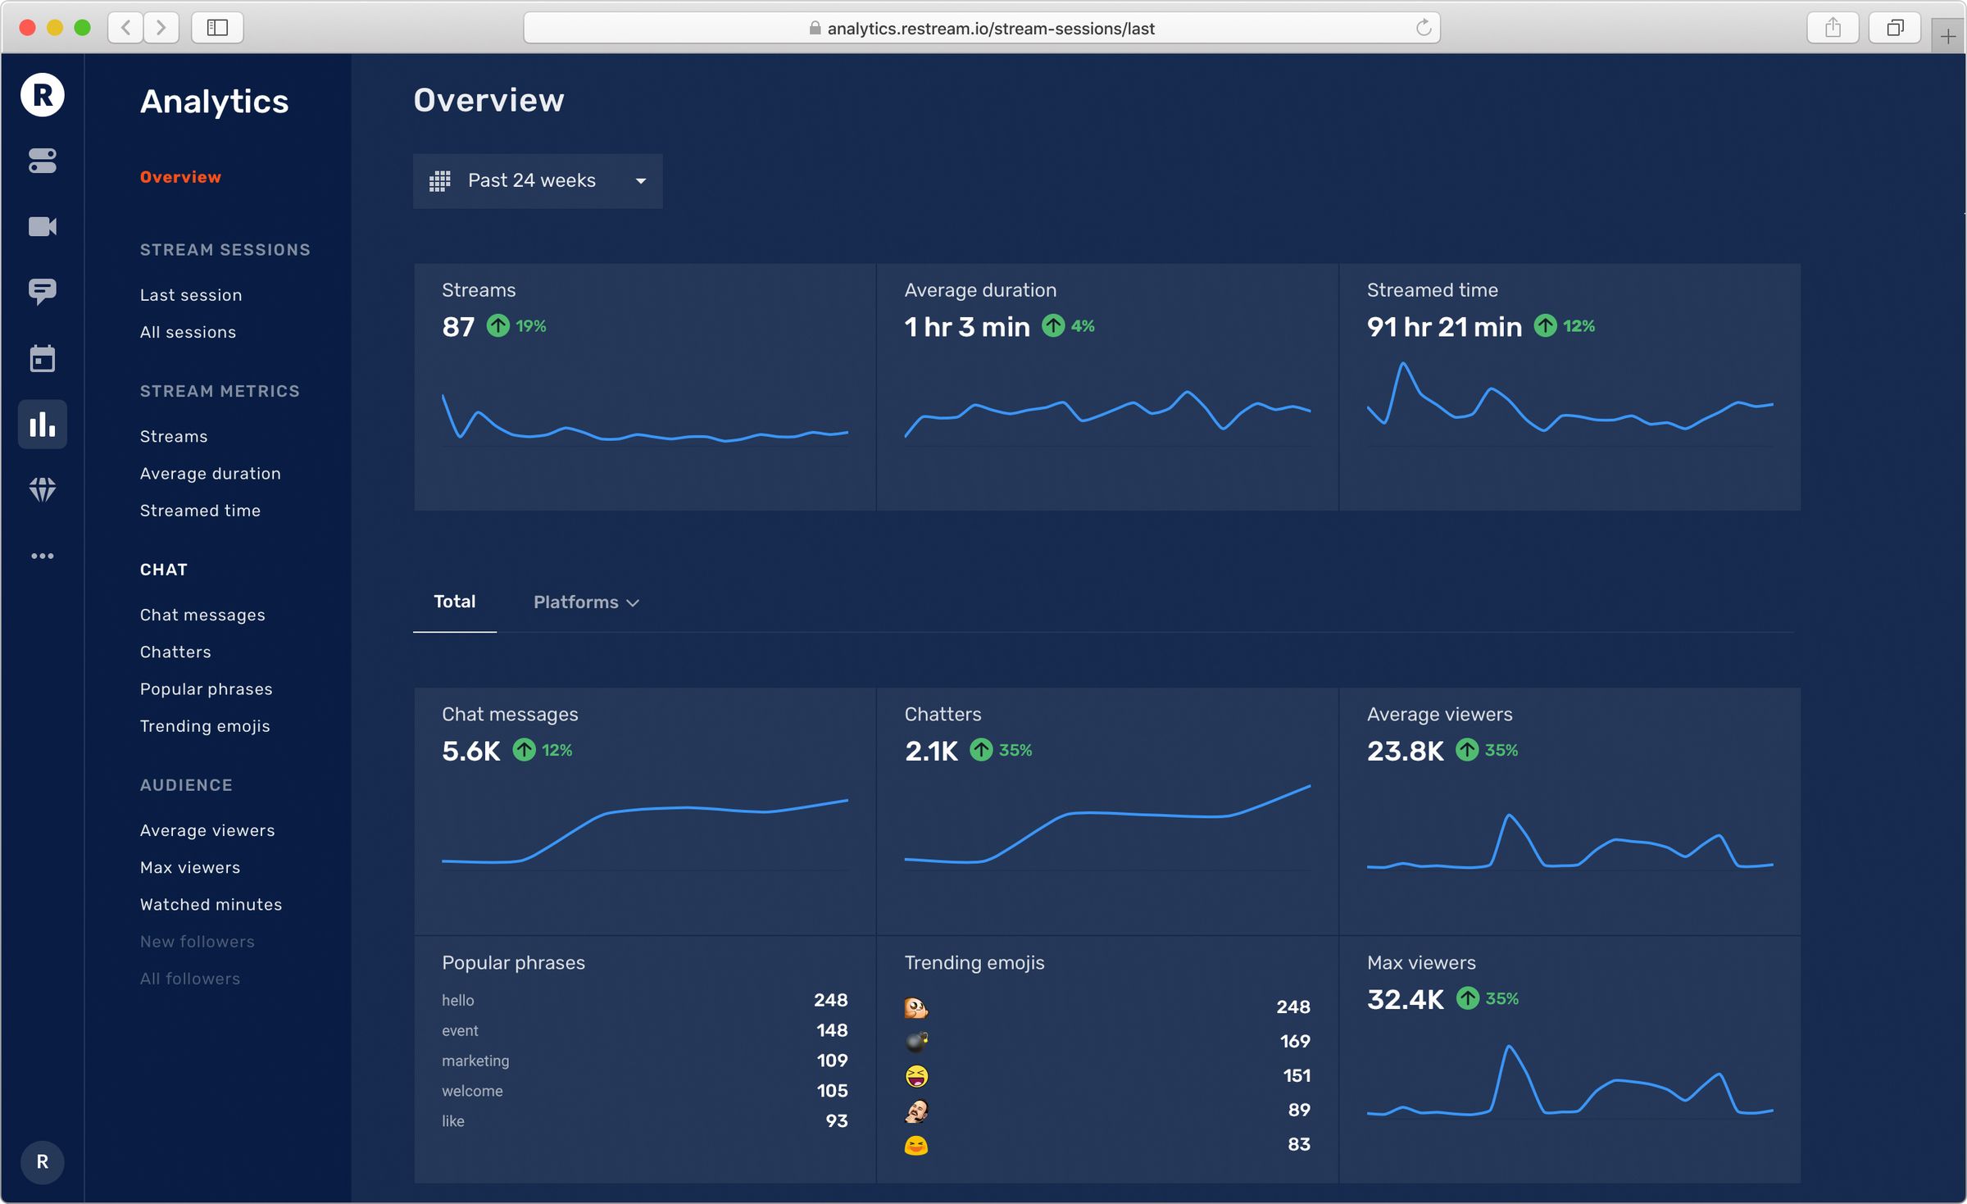Open the calendar scheduler icon in sidebar
This screenshot has height=1204, width=1967.
43,358
